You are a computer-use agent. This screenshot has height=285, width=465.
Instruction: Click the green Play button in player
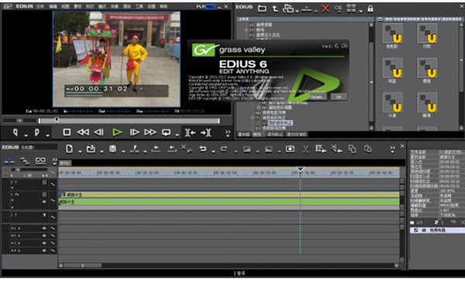click(x=117, y=132)
